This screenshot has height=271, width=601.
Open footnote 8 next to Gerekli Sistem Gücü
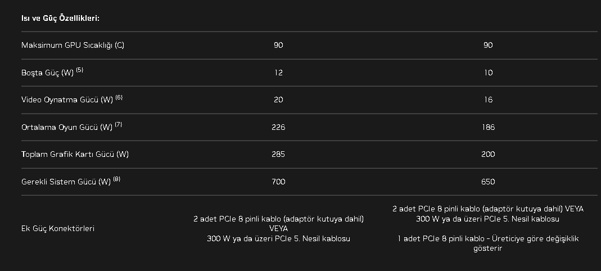(116, 179)
